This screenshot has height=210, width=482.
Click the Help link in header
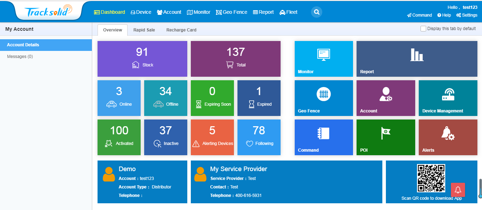444,15
